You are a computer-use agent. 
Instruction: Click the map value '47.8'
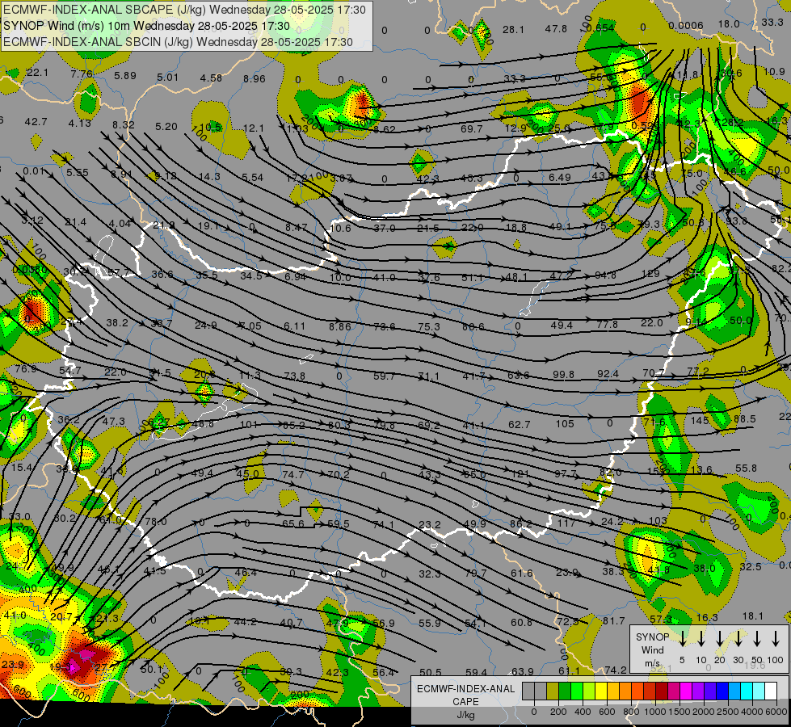(x=556, y=29)
